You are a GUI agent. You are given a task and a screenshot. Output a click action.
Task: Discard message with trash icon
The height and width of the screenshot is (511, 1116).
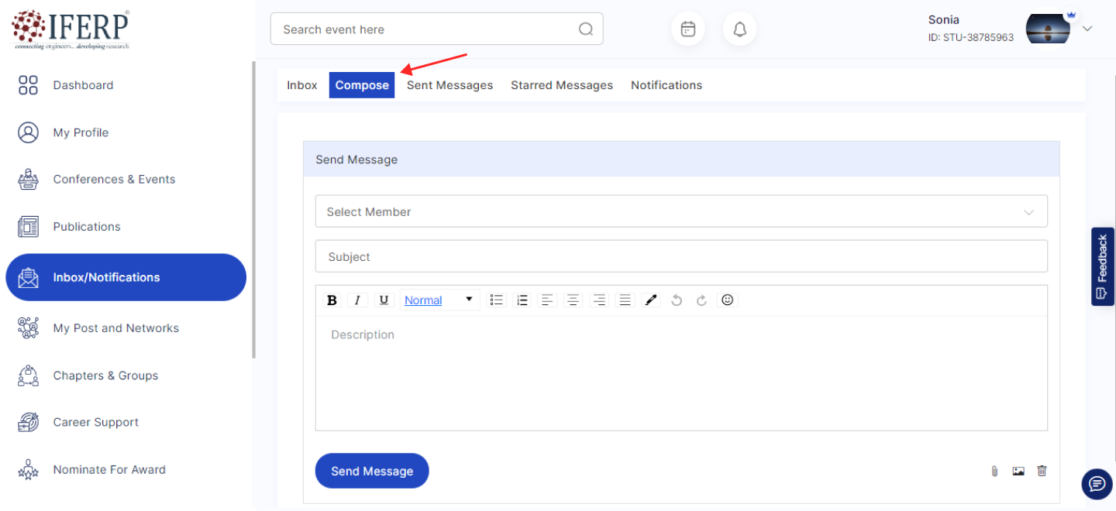[1042, 471]
